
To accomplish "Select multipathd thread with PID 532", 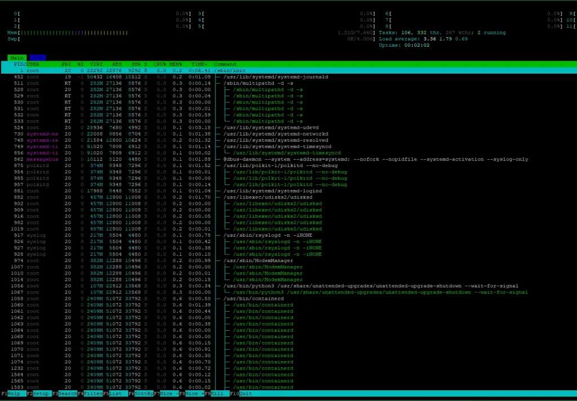I will point(288,115).
